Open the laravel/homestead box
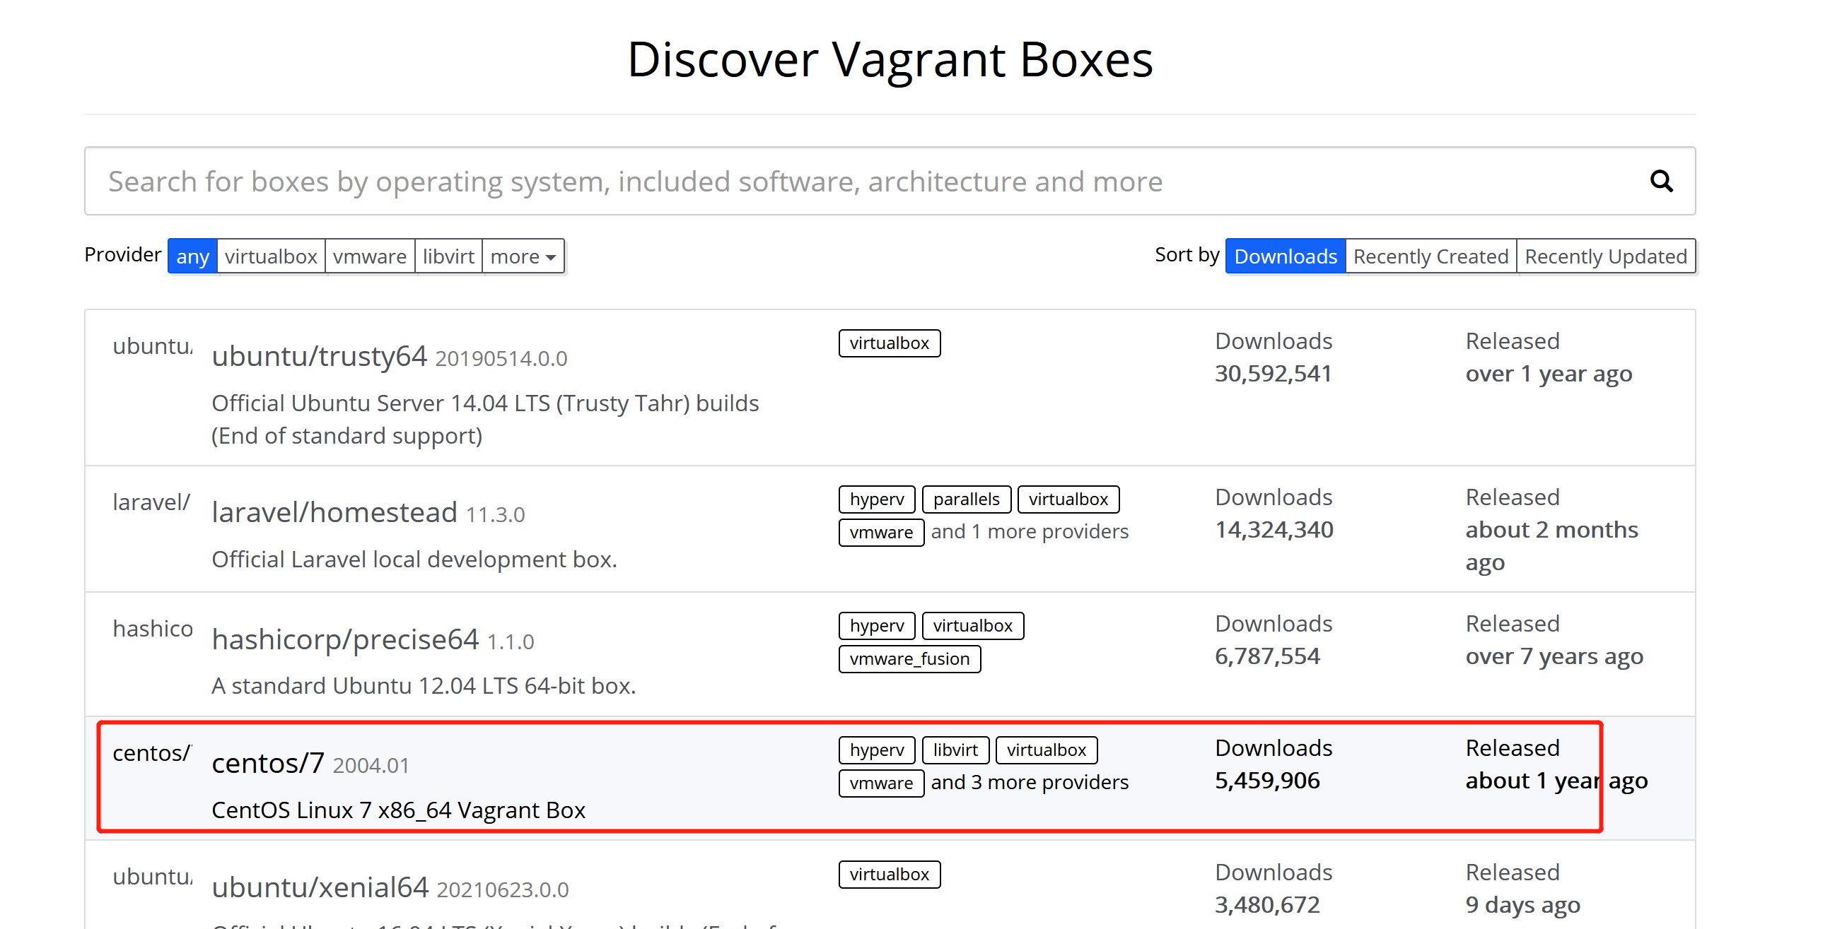 point(334,512)
